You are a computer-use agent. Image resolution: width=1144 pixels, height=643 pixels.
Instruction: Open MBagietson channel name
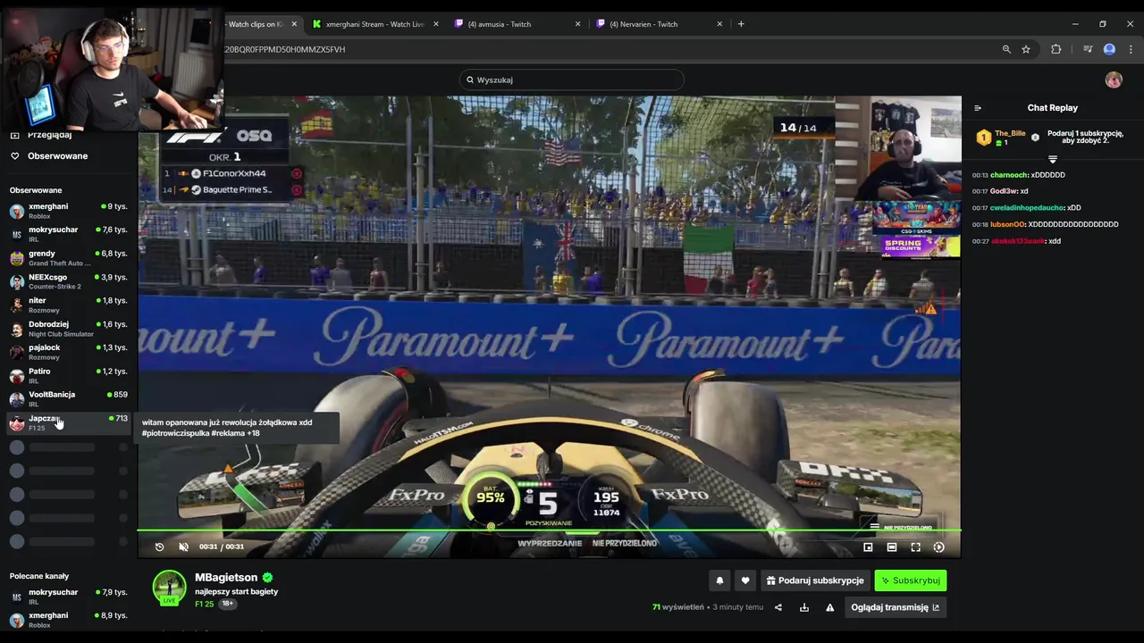click(226, 578)
